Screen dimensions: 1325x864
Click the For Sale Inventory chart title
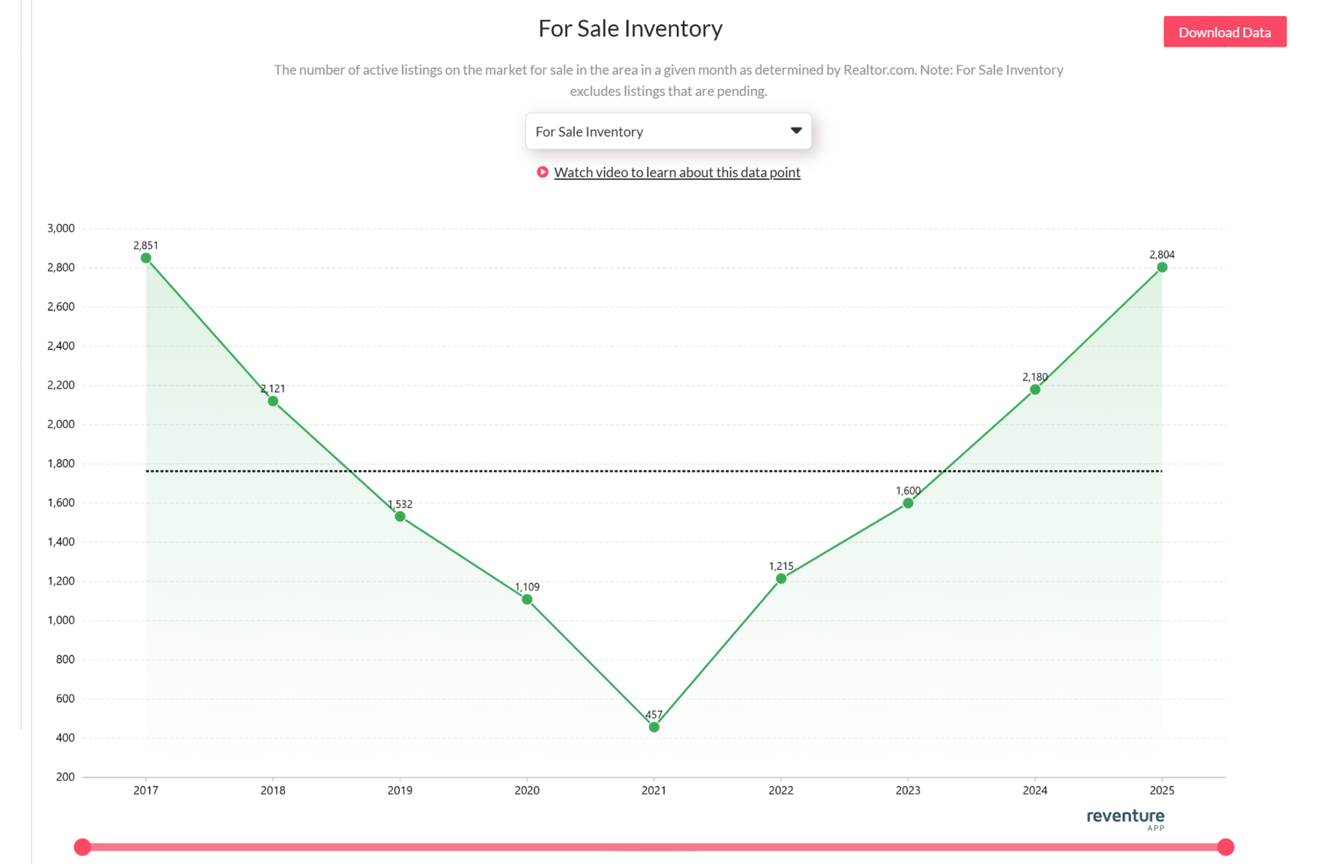tap(631, 28)
